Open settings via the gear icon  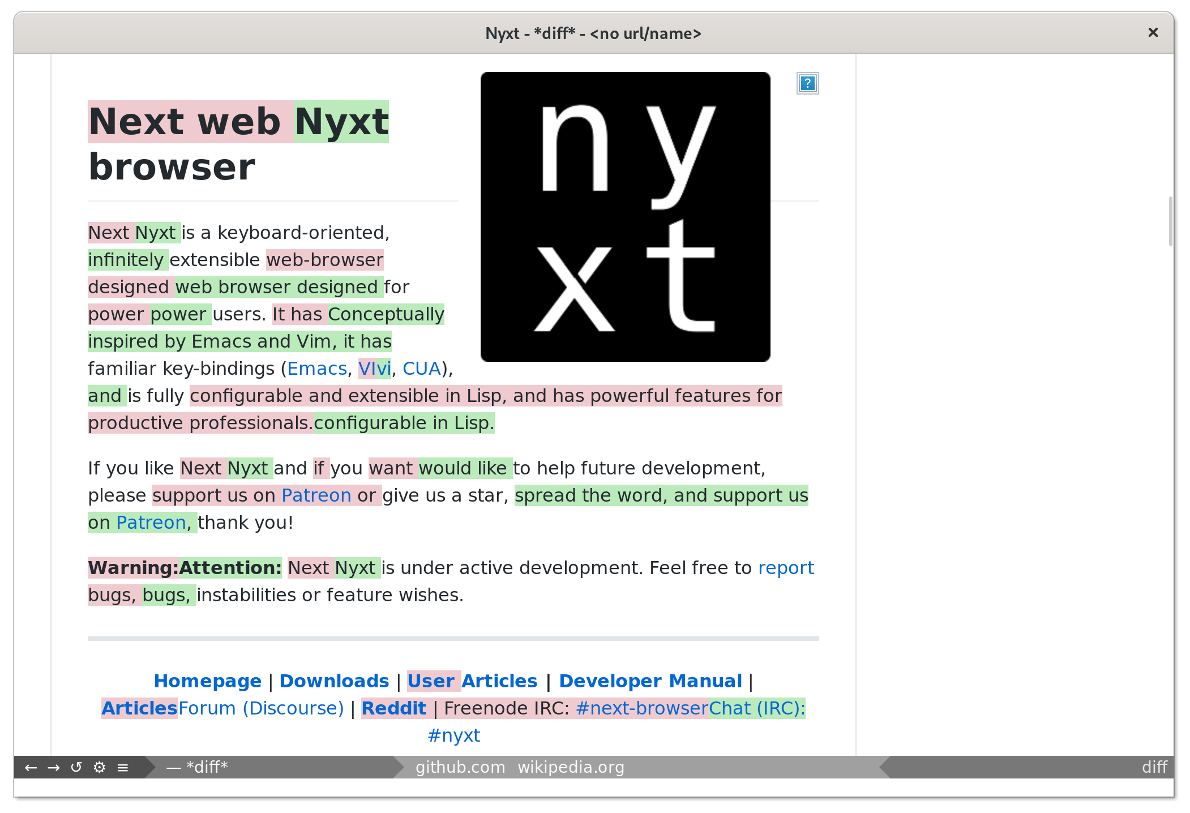(x=100, y=768)
